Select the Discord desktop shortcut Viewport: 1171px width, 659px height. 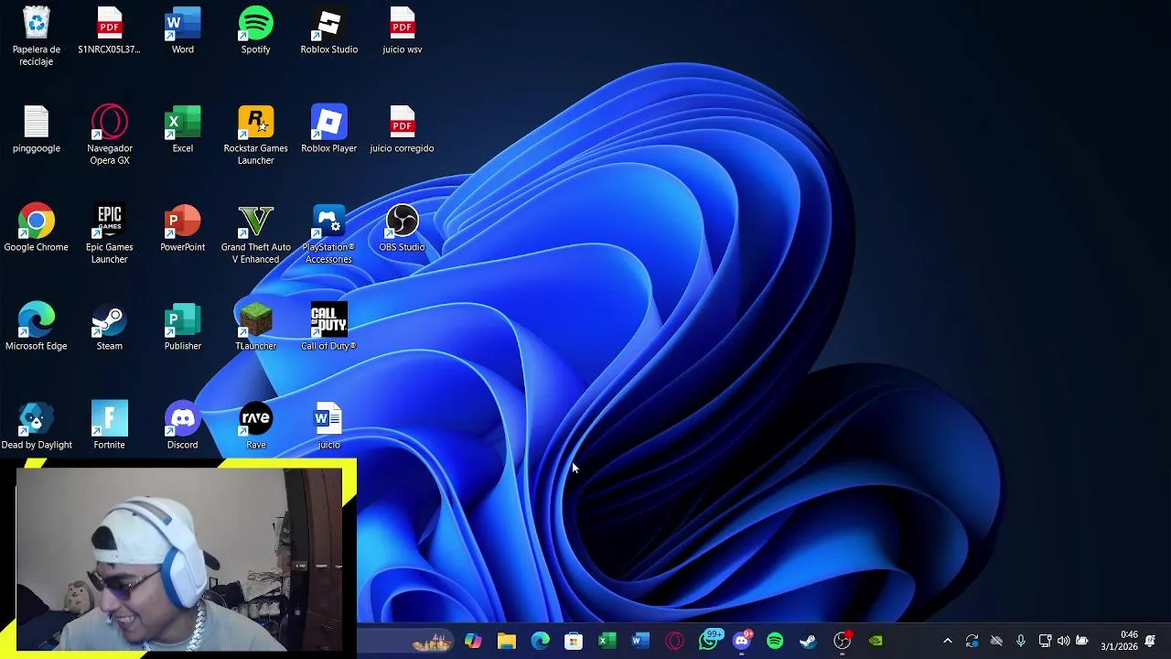183,425
